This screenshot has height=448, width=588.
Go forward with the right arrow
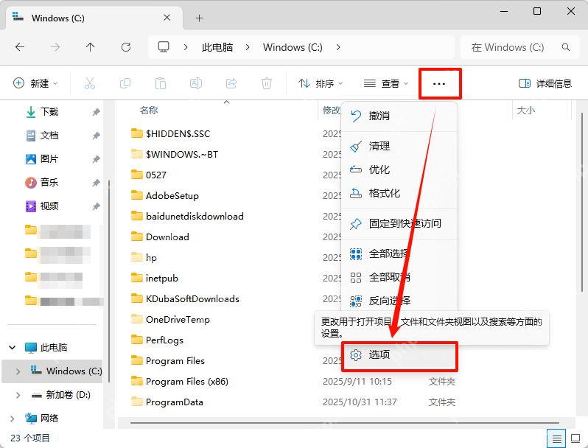[55, 47]
